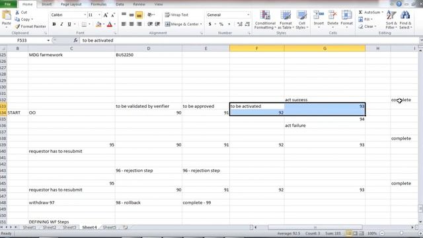Align text right
Image resolution: width=423 pixels, height=238 pixels.
pyautogui.click(x=139, y=24)
